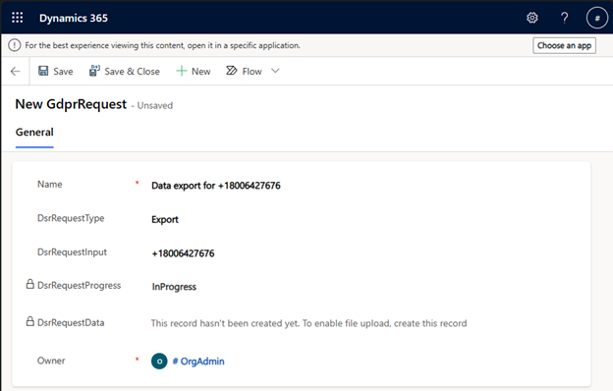Open the settings gear menu
The height and width of the screenshot is (391, 613).
[x=532, y=18]
